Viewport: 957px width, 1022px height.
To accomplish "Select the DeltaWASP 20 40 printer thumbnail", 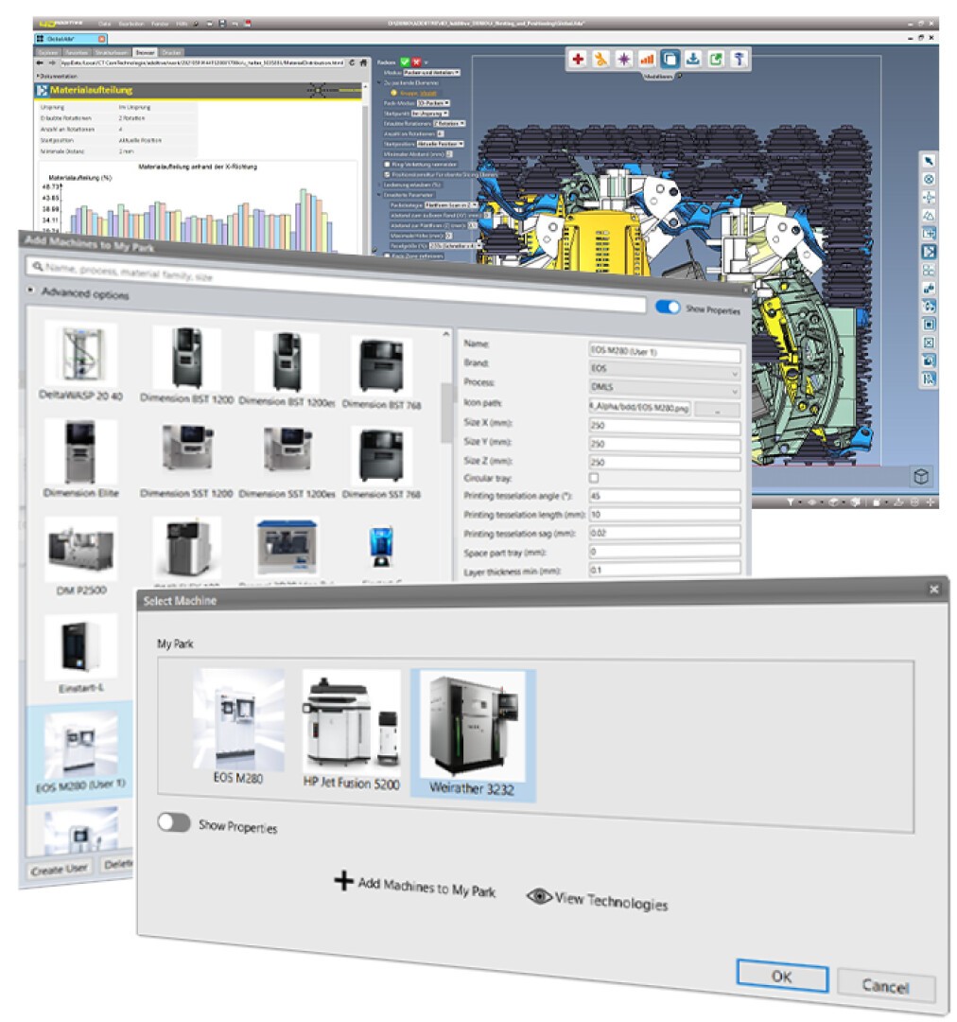I will [x=80, y=361].
